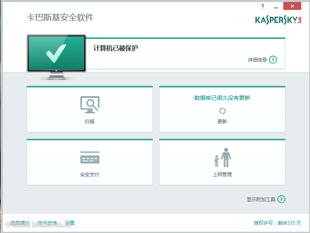Open the 详细信息 details link
The width and height of the screenshot is (310, 233).
click(257, 60)
